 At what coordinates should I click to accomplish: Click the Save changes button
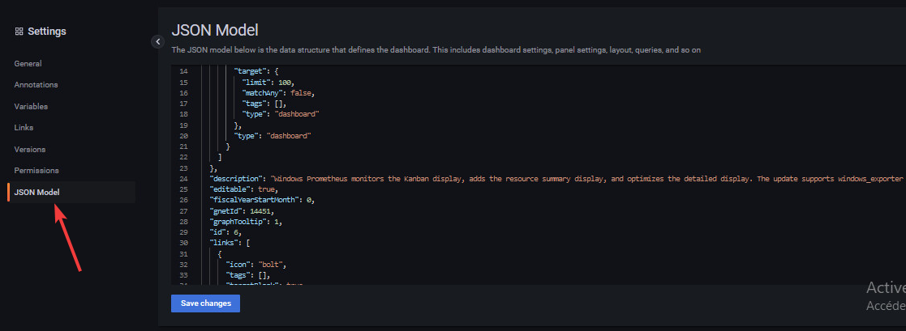click(205, 303)
